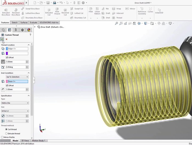This screenshot has height=145, width=192.
Task: Choose the Fillet tool
Action: click(x=91, y=11)
